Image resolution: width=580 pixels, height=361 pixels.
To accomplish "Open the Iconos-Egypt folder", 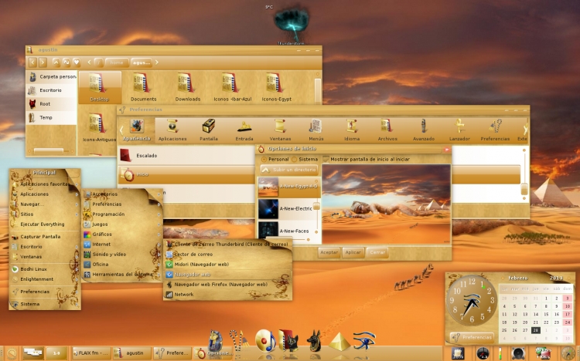I will (276, 87).
